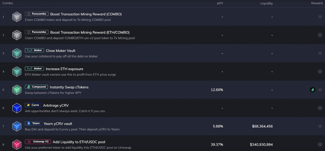Click the Uniswap V2 protocol badge
The image size is (325, 151).
pyautogui.click(x=38, y=142)
